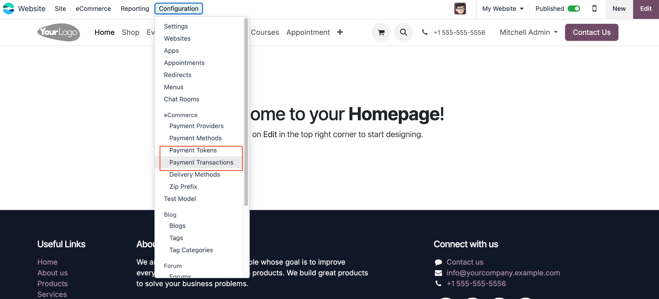Select Blogs under the Blog section
The height and width of the screenshot is (299, 659).
tap(178, 226)
